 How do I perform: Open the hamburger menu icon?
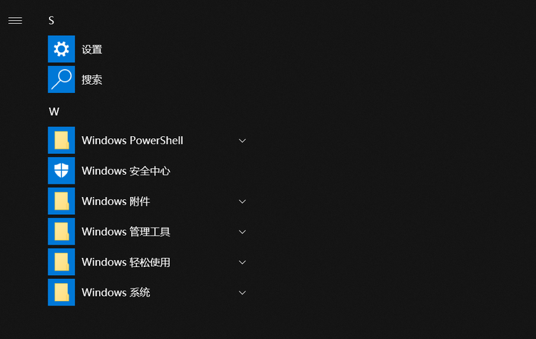tap(15, 21)
